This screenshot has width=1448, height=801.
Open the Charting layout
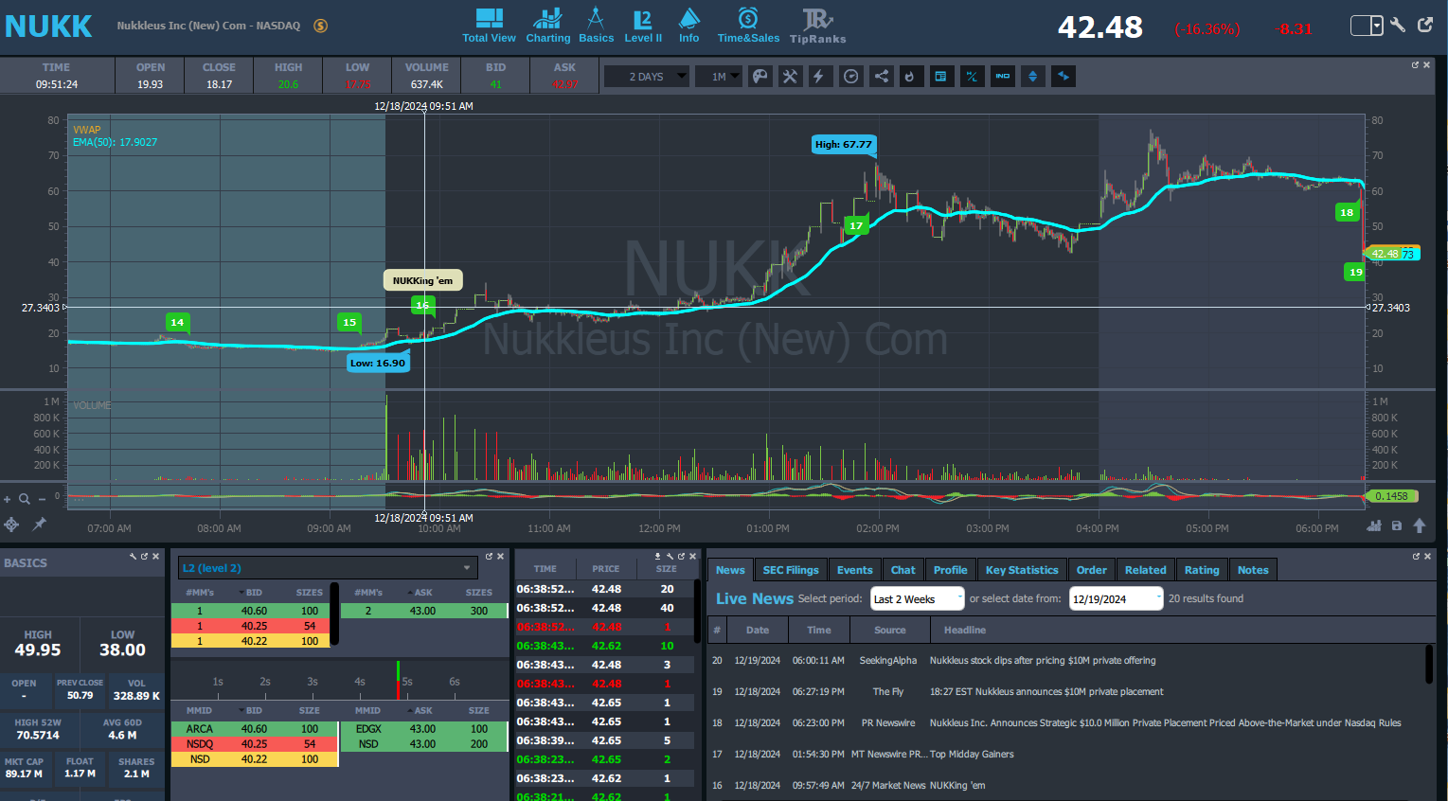pos(547,26)
